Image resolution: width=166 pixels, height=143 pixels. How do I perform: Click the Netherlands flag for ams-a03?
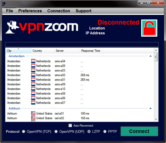[x=33, y=70]
